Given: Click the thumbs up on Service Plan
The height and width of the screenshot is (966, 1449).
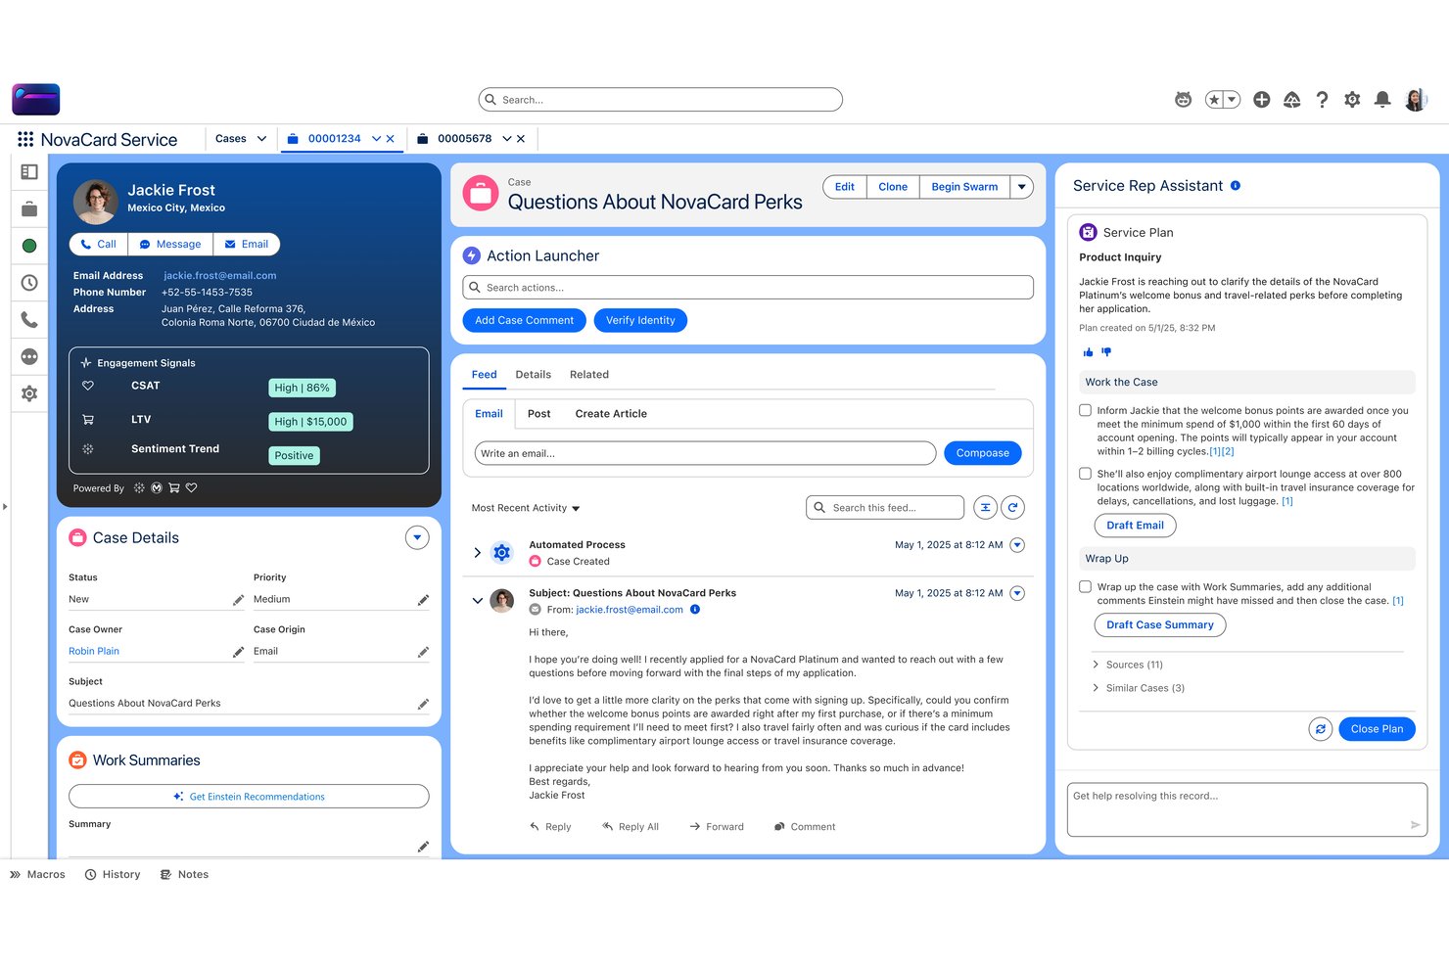Looking at the screenshot, I should (x=1088, y=352).
